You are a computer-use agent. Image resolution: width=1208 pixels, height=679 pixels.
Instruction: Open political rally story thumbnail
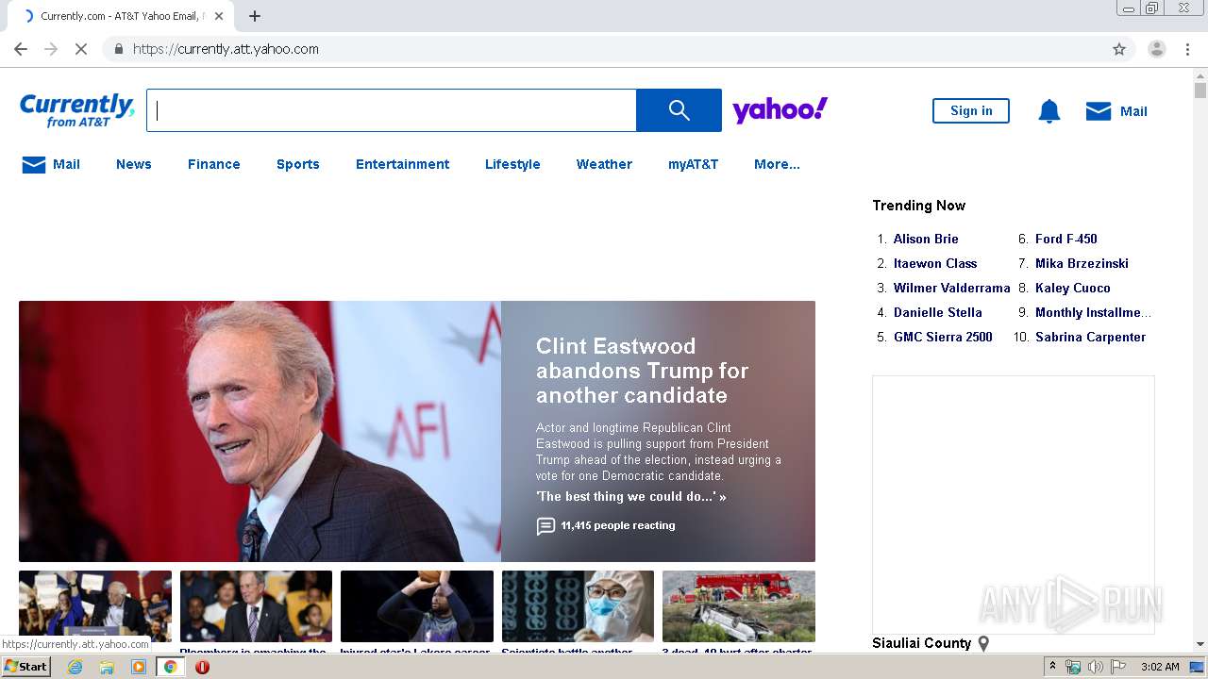click(95, 606)
